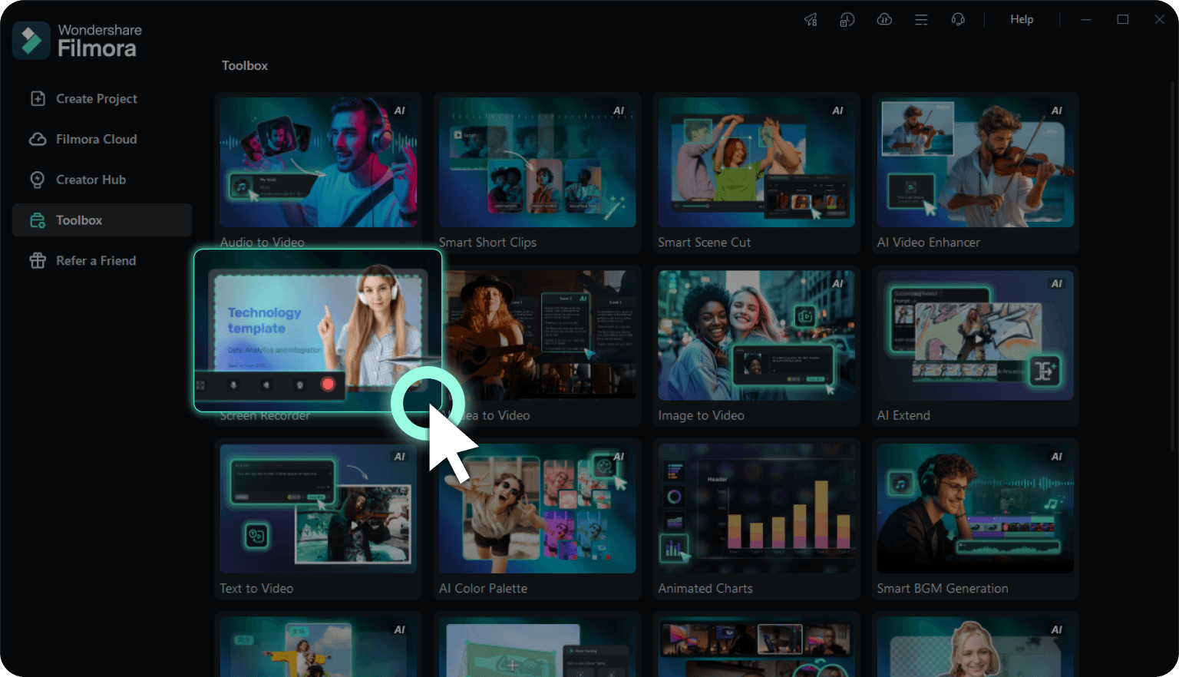This screenshot has width=1179, height=677.
Task: Click the cloud download icon in title bar
Action: pos(884,20)
